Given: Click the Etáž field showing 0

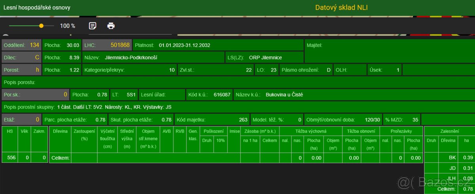Looking at the screenshot, I should (x=21, y=119).
